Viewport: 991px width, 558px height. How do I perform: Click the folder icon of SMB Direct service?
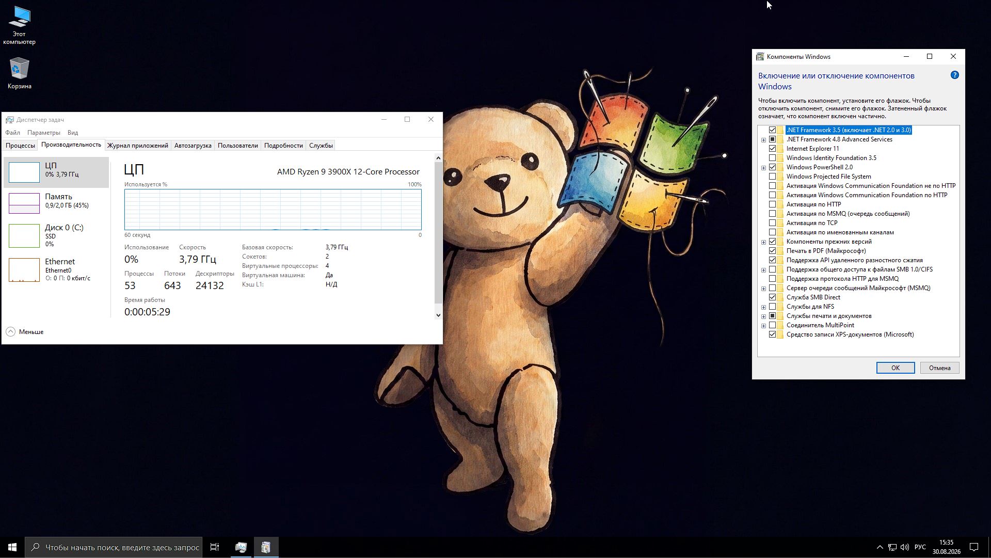pos(780,297)
